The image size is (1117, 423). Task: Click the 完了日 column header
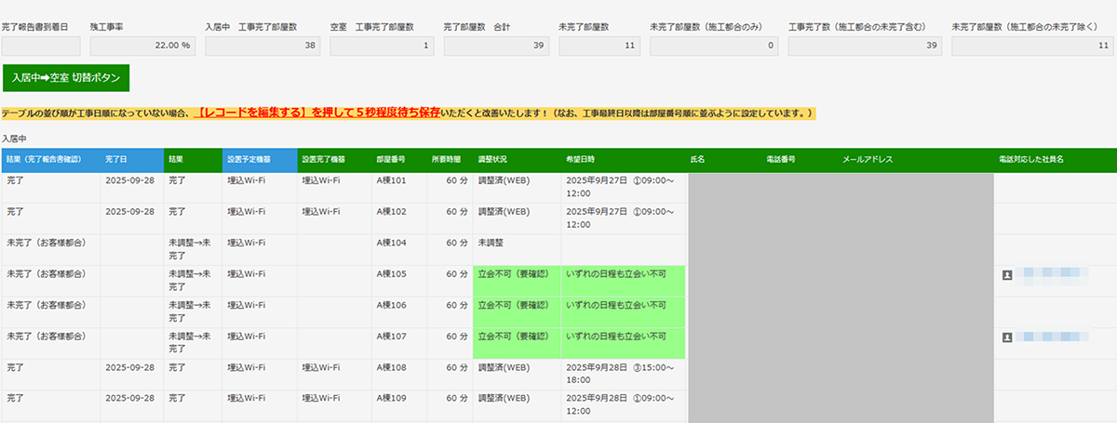[x=131, y=160]
